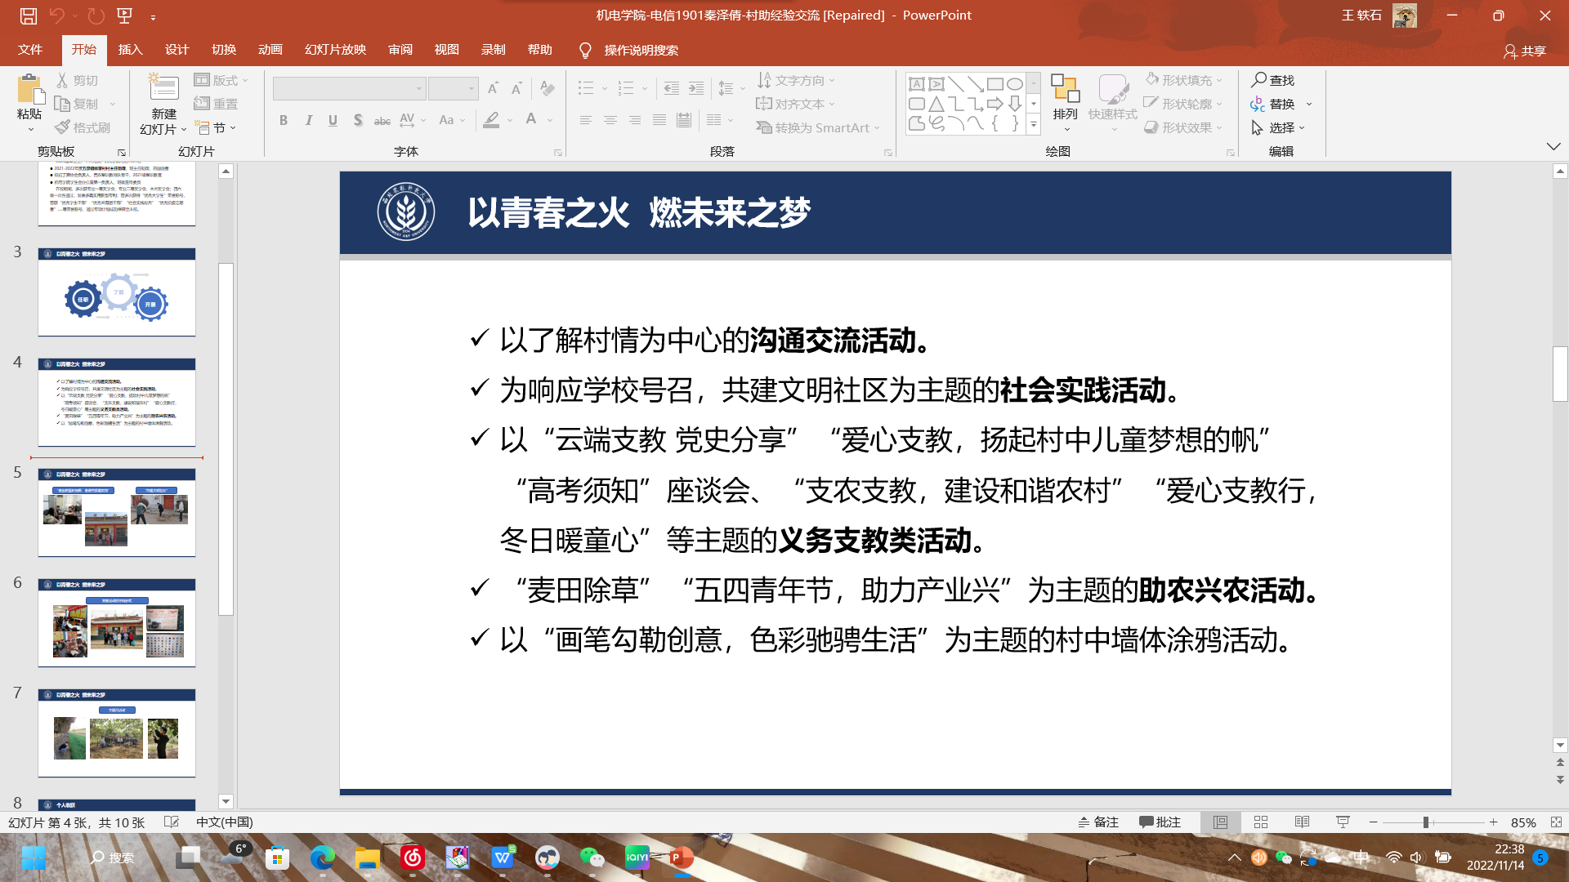The width and height of the screenshot is (1569, 882).
Task: Toggle italic formatting
Action: point(308,120)
